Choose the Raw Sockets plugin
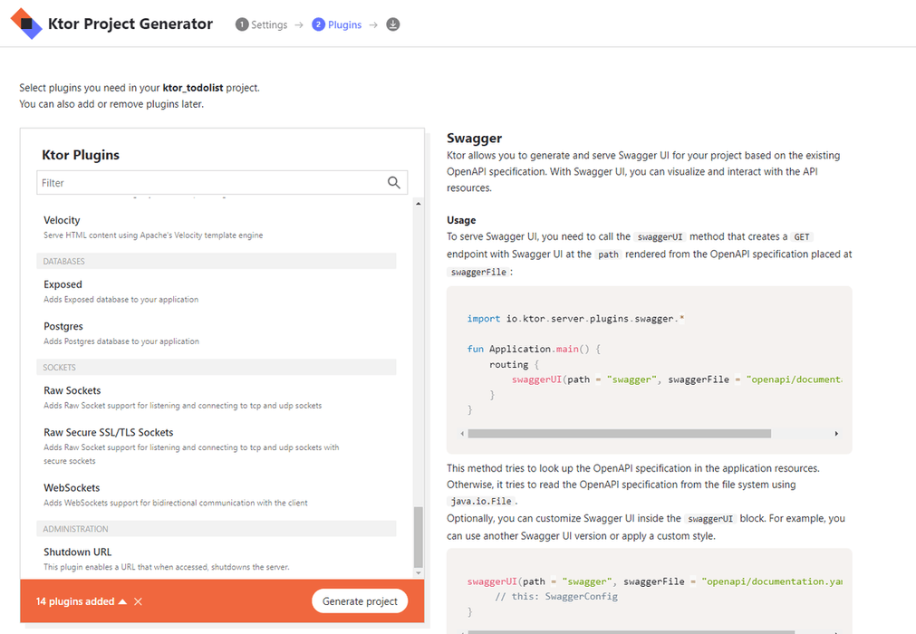Viewport: 916px width, 634px height. coord(72,390)
